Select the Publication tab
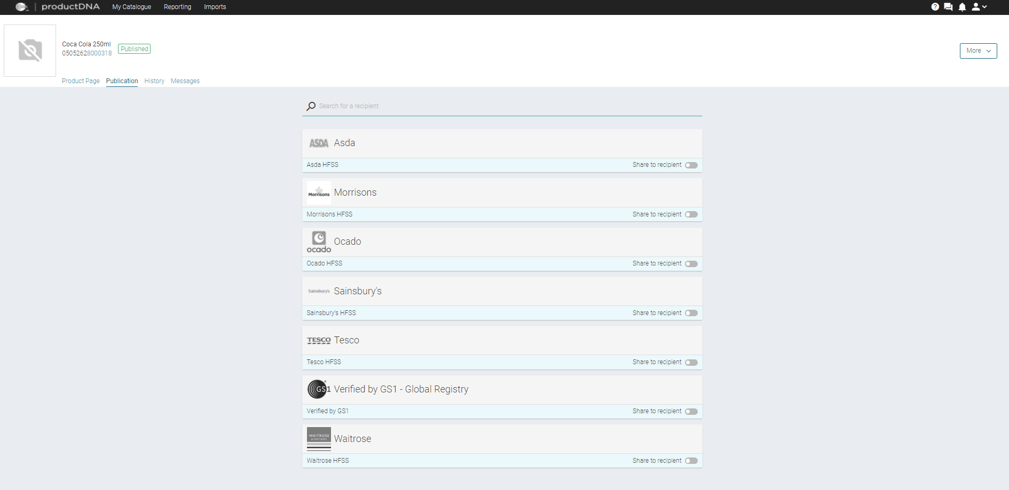Viewport: 1009px width, 490px height. pyautogui.click(x=122, y=81)
